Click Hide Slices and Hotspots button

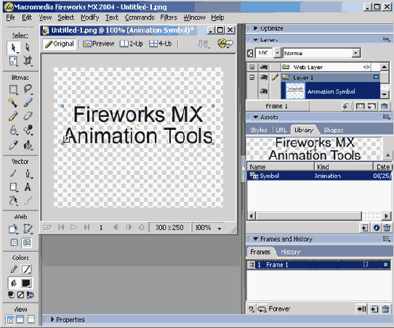click(x=15, y=242)
